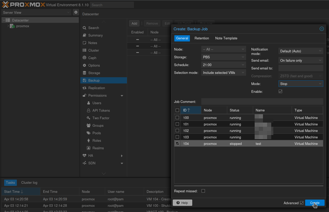329x212 pixels.
Task: Toggle the Repeat missed checkbox
Action: pyautogui.click(x=203, y=191)
